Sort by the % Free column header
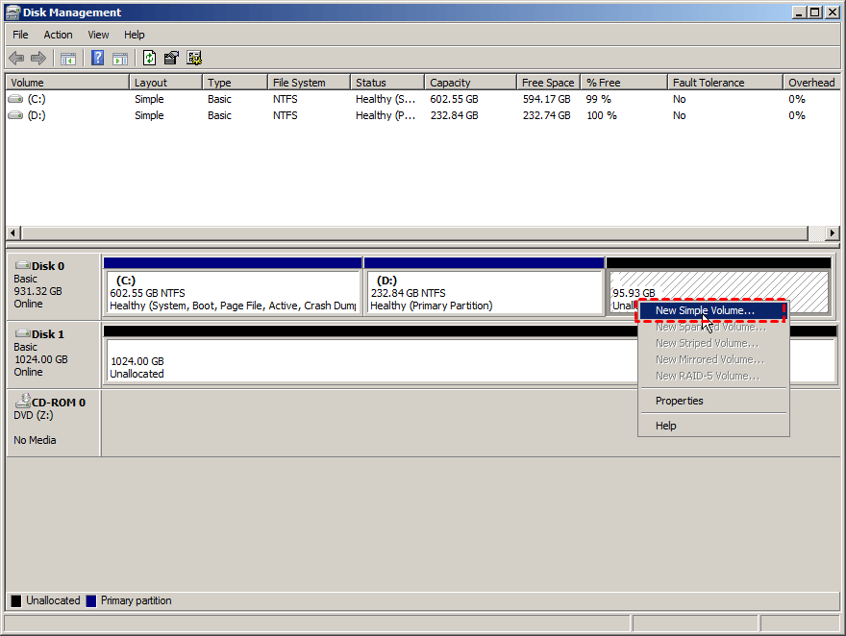The height and width of the screenshot is (636, 846). click(624, 83)
